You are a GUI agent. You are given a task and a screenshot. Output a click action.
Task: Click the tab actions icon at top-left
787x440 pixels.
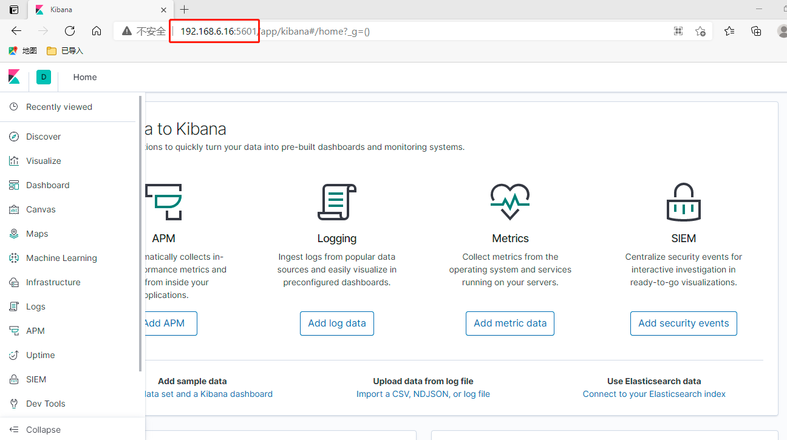pyautogui.click(x=14, y=10)
